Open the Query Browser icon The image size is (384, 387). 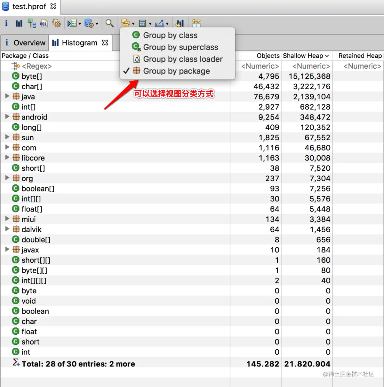(72, 23)
